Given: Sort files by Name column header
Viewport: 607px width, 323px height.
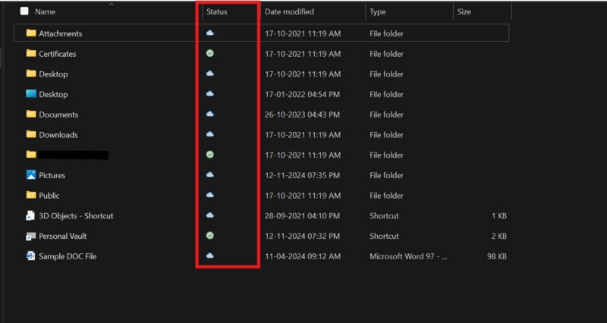Looking at the screenshot, I should coord(46,12).
